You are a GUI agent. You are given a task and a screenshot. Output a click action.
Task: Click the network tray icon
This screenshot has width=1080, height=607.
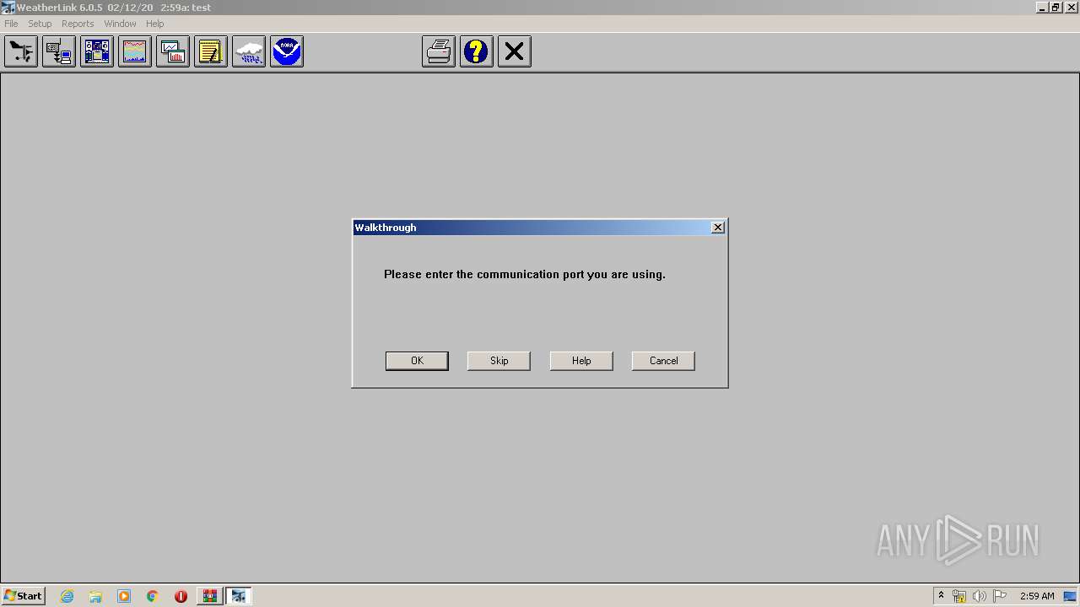[959, 596]
